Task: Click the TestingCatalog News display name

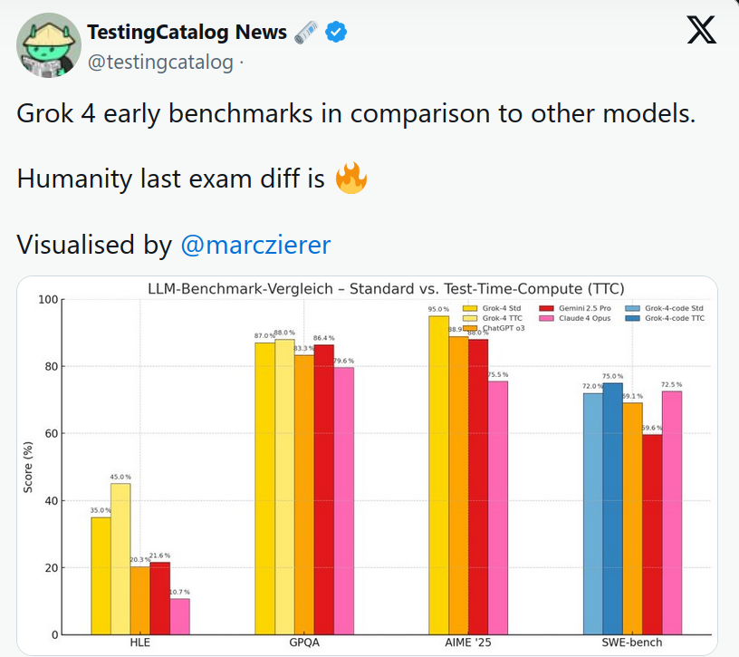Action: click(x=187, y=34)
